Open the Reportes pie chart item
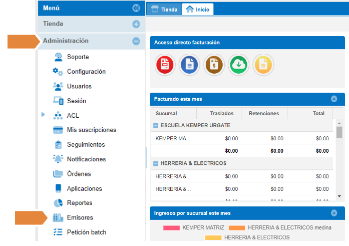This screenshot has height=246, width=349. pos(80,203)
